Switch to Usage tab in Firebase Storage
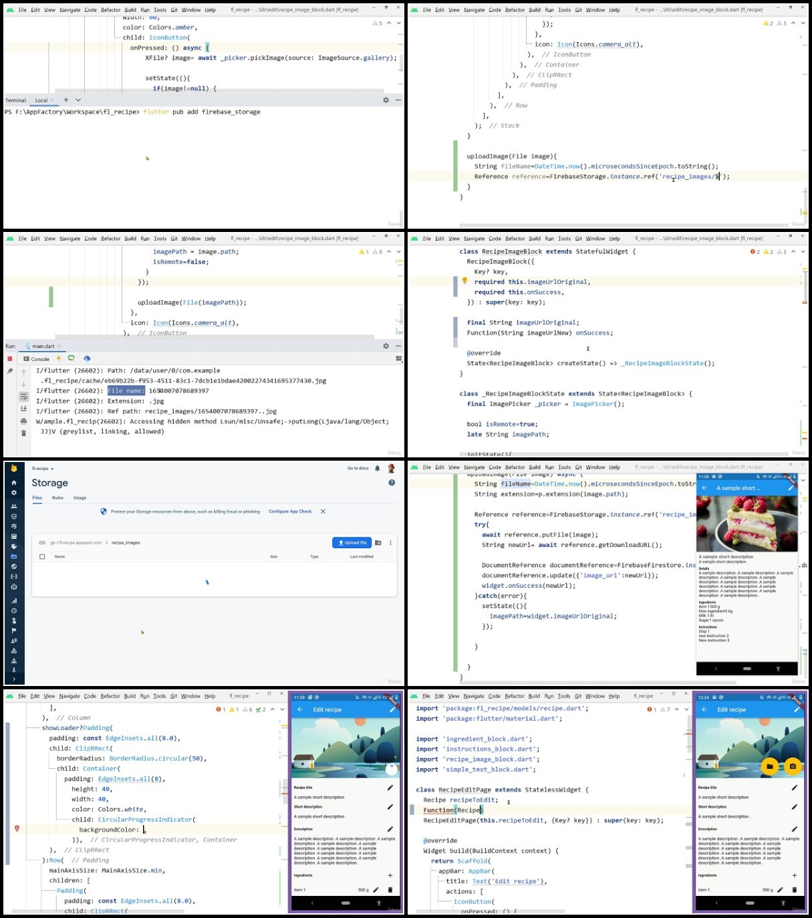 (x=80, y=497)
